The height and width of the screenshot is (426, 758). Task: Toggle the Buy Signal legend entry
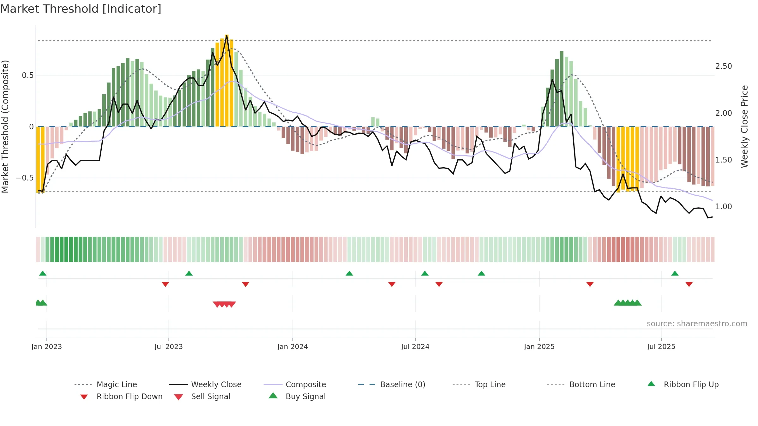(x=297, y=396)
